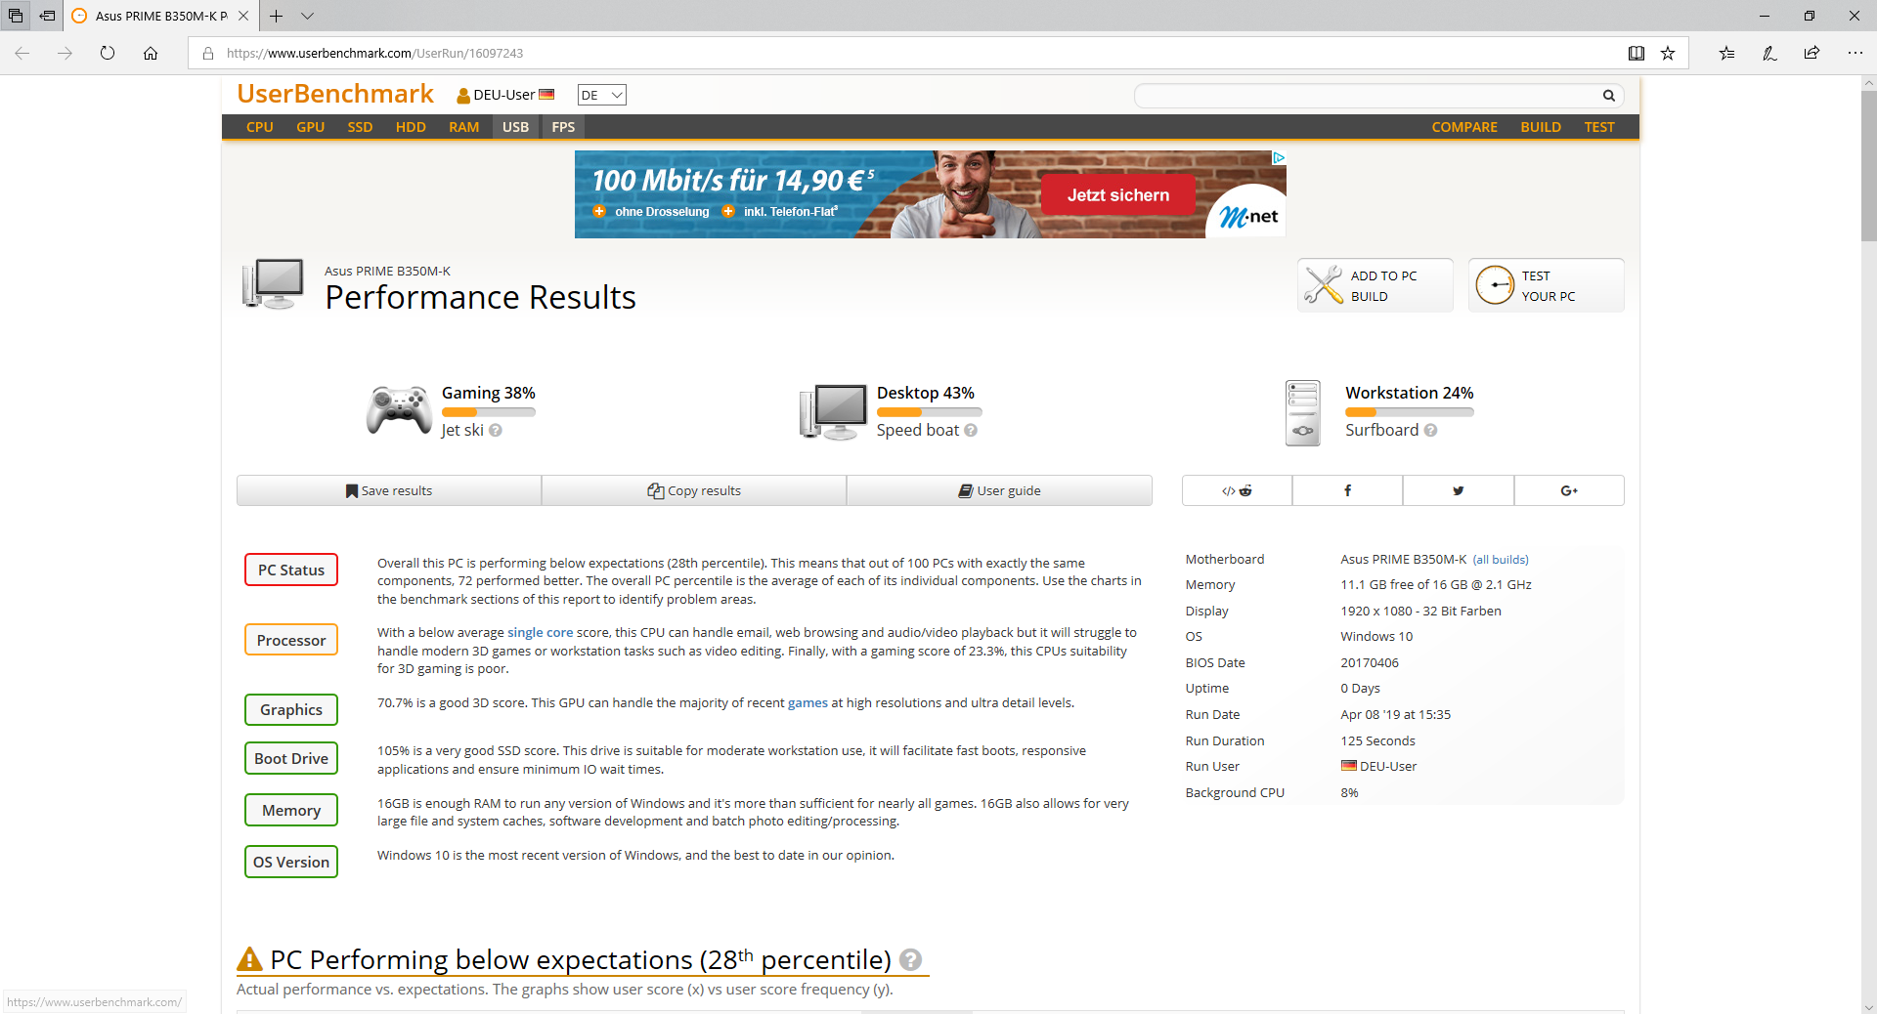Open the CPU menu tab
The width and height of the screenshot is (1877, 1014).
tap(260, 127)
